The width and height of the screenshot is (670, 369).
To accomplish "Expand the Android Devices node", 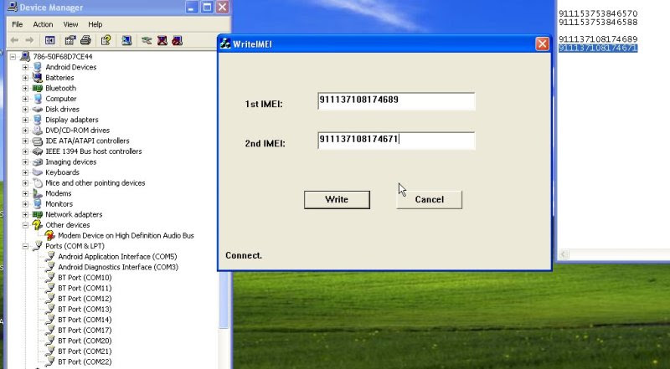I will click(x=25, y=67).
